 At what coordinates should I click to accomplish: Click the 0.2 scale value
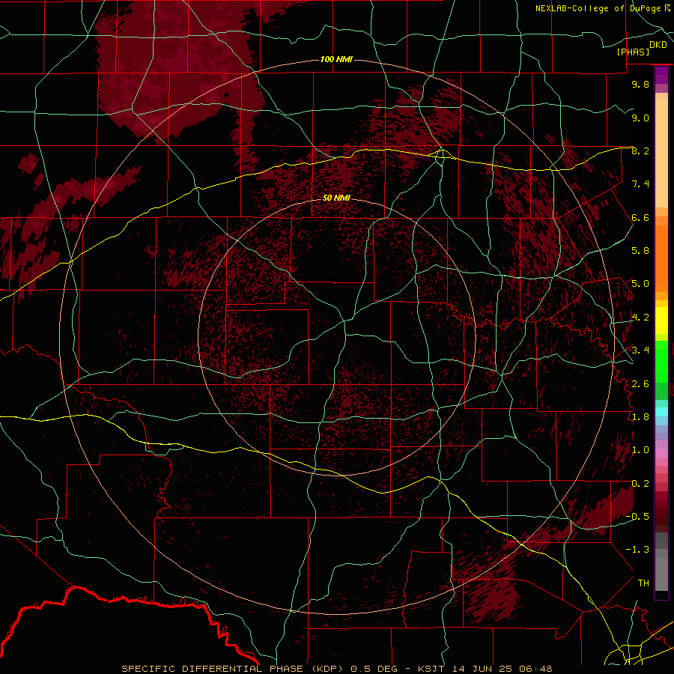coord(640,484)
